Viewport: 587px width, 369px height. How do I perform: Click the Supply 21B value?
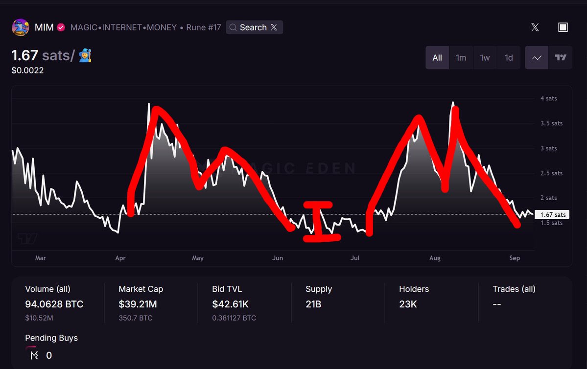[x=313, y=304]
